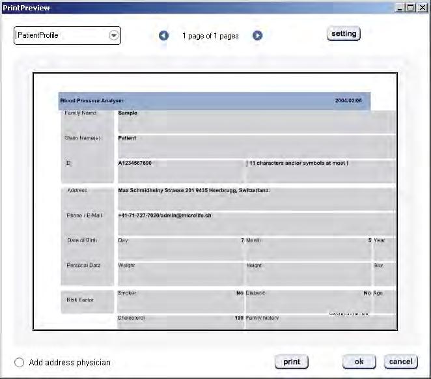Click the 'Age' risk factor label
Image resolution: width=431 pixels, height=379 pixels.
[378, 293]
